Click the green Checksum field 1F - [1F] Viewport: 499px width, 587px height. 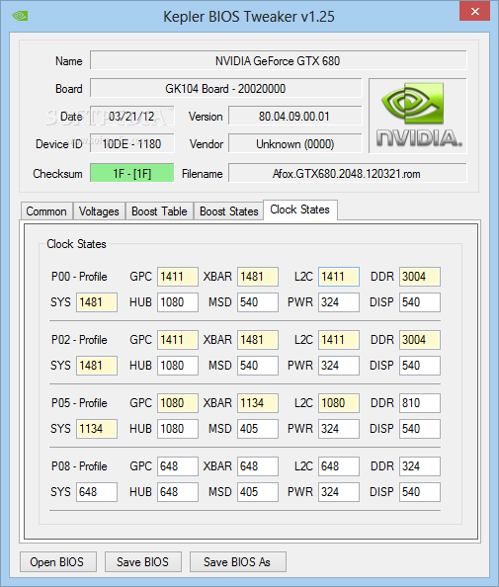tap(132, 173)
